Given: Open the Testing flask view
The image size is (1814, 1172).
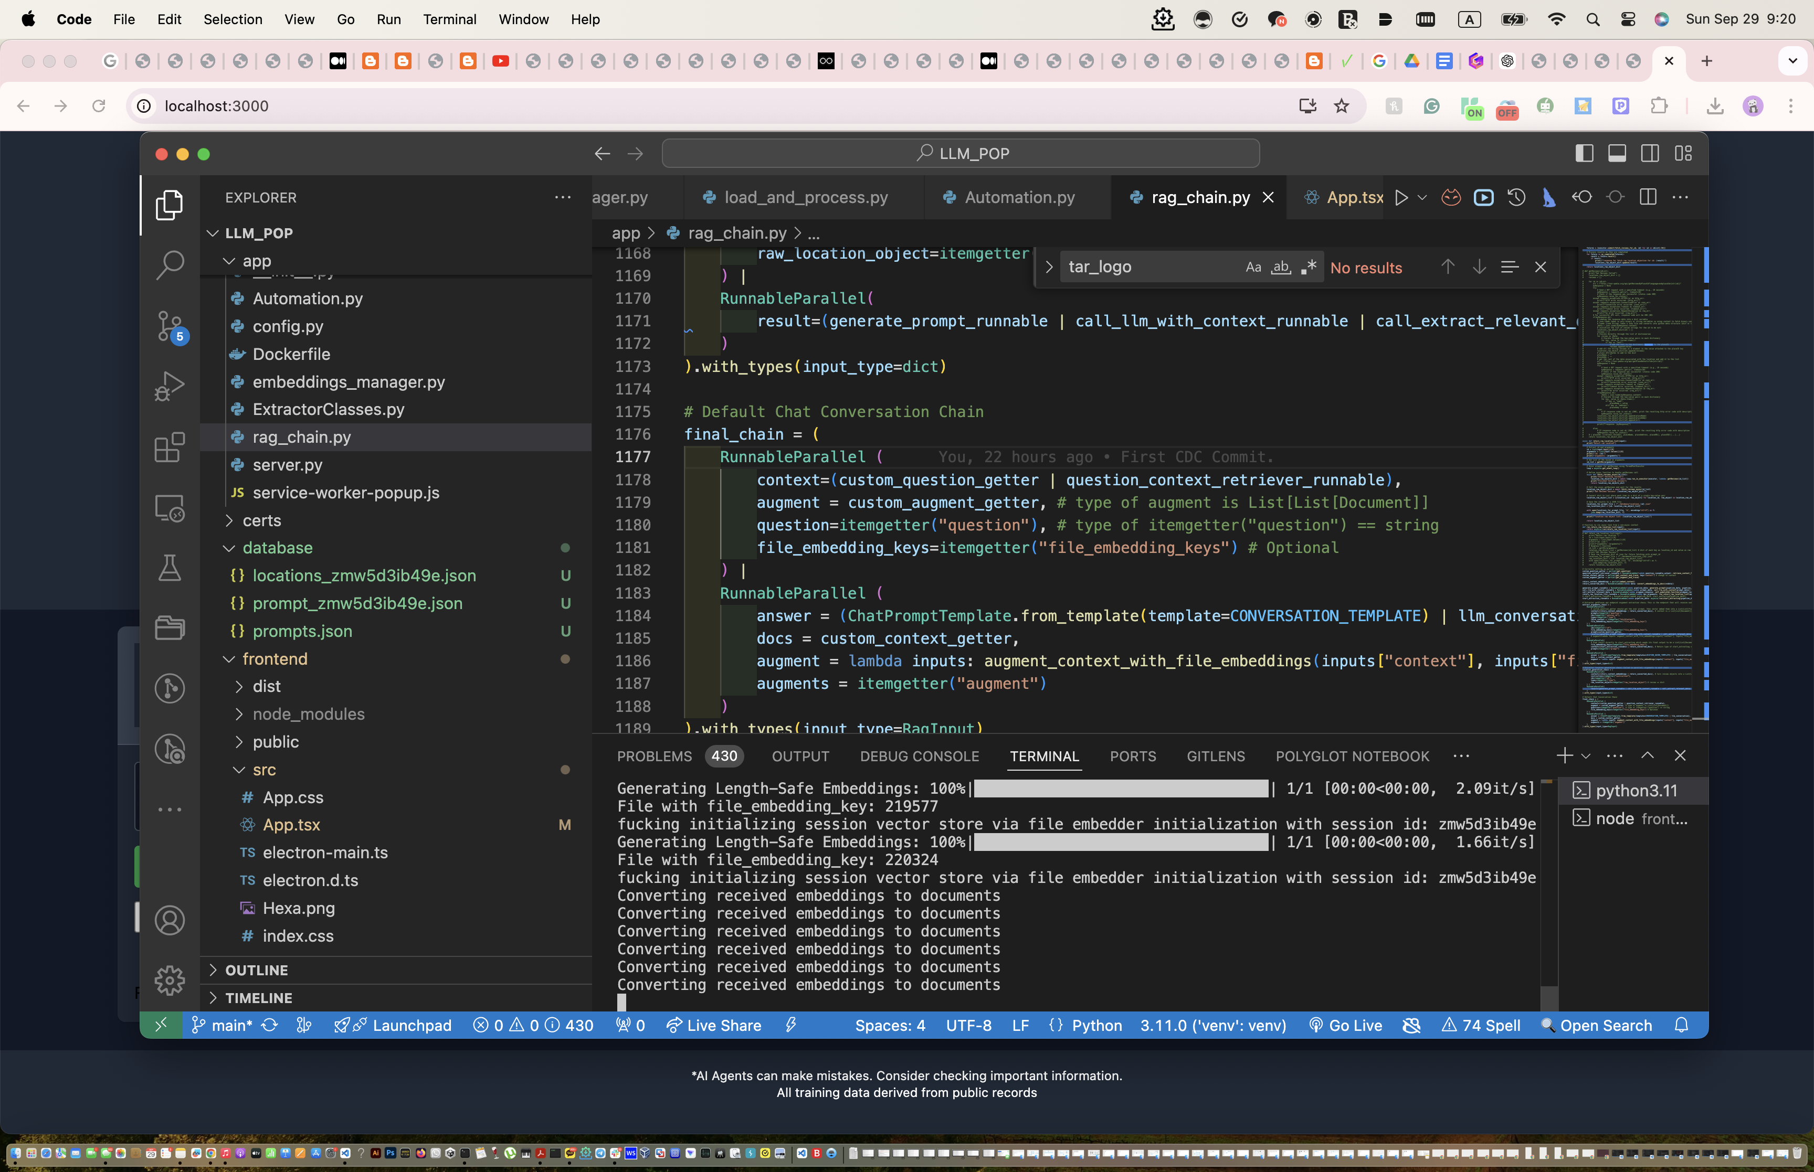Looking at the screenshot, I should coord(169,568).
